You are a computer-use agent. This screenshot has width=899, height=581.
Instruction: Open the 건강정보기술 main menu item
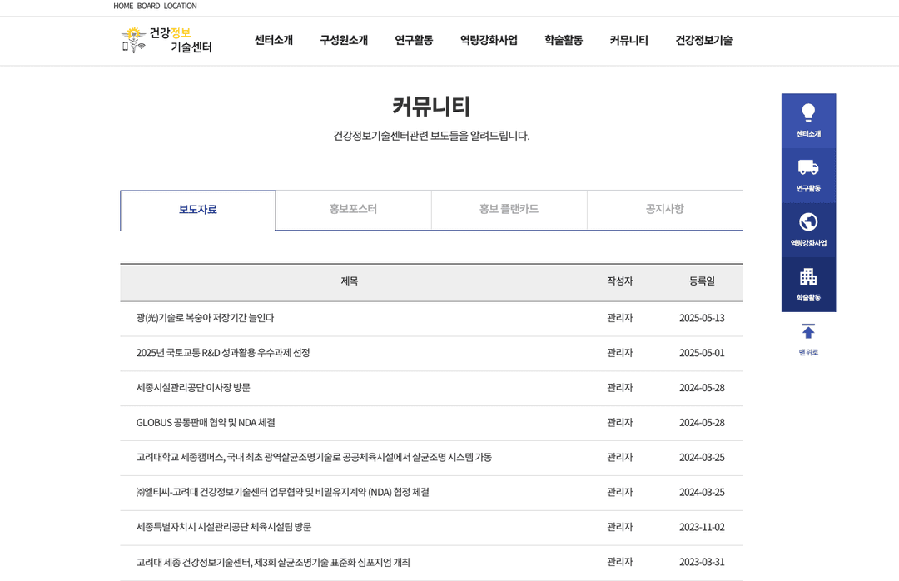(x=703, y=40)
